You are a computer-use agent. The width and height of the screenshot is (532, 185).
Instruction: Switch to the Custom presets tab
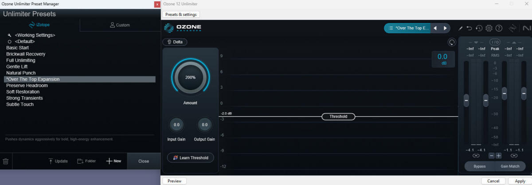point(120,25)
